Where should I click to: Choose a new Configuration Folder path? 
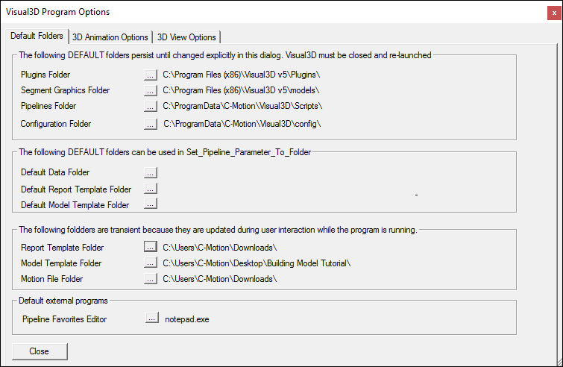point(151,125)
